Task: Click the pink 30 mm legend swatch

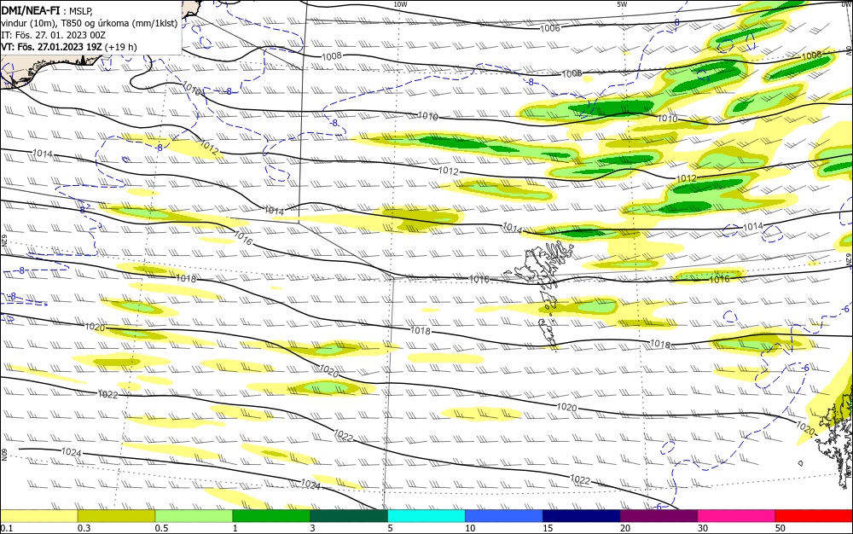Action: [x=737, y=516]
